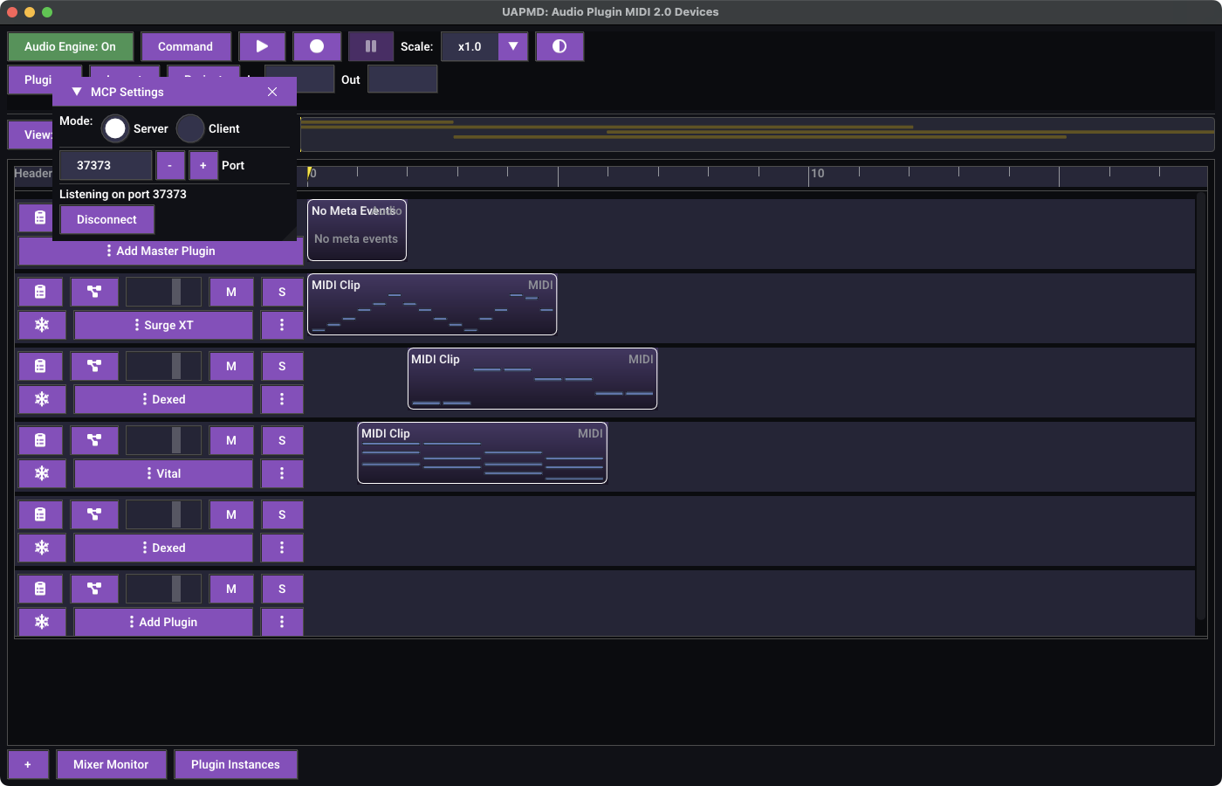Click the Disconnect button
The width and height of the screenshot is (1222, 786).
pyautogui.click(x=106, y=219)
